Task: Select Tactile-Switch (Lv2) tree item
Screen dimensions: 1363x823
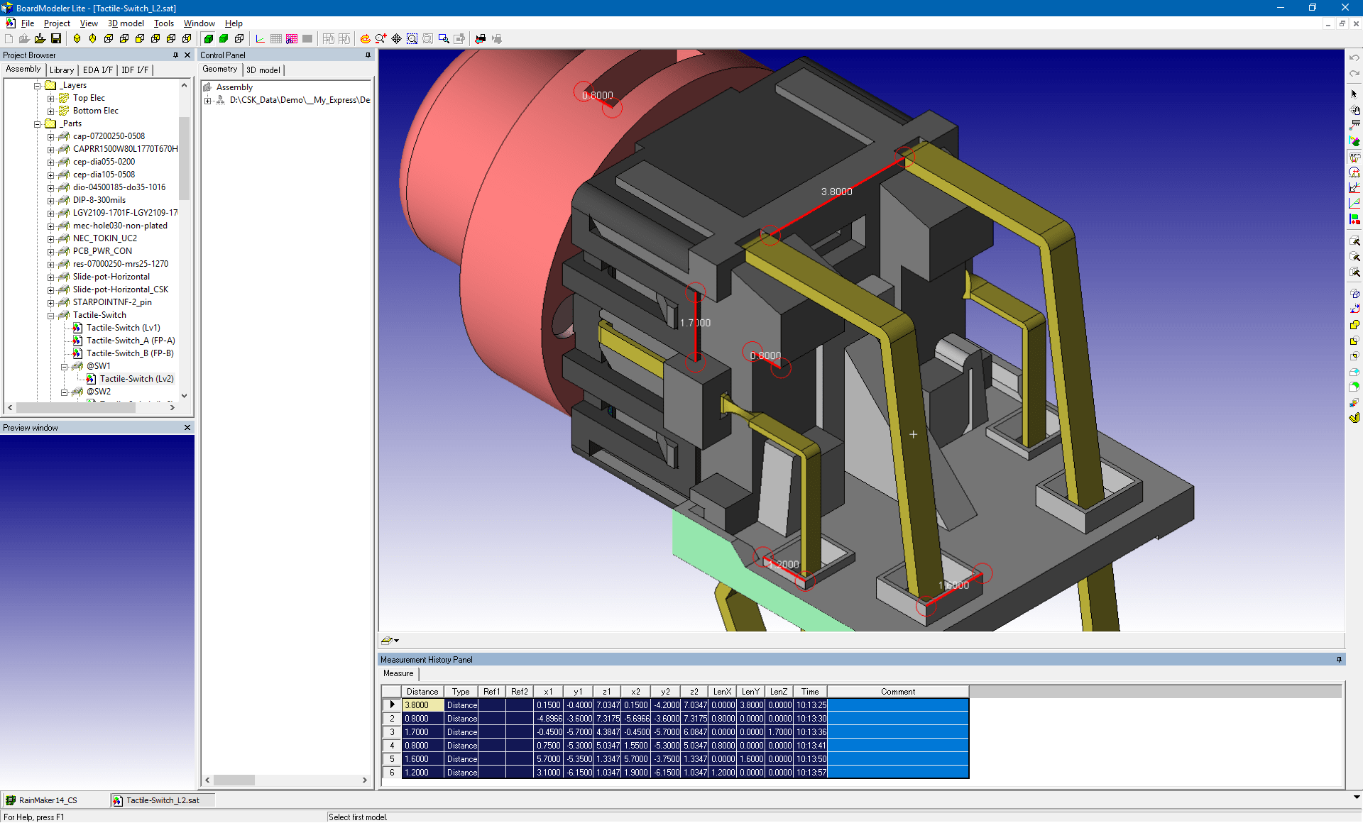Action: [136, 379]
